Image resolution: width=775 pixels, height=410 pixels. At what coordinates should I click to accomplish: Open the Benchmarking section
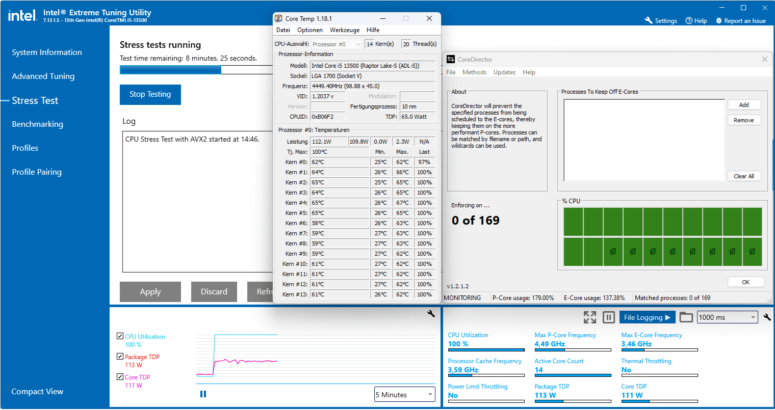tap(38, 124)
